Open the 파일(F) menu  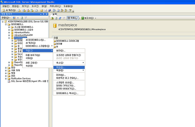point(6,6)
